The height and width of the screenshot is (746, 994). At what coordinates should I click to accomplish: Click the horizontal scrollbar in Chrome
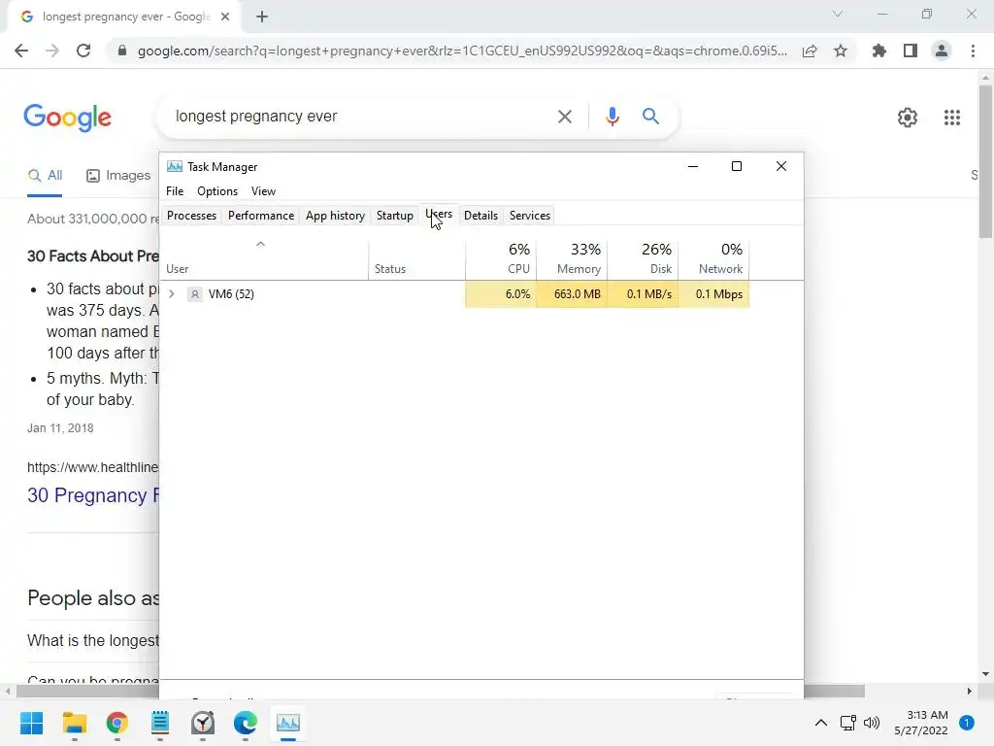pos(441,691)
